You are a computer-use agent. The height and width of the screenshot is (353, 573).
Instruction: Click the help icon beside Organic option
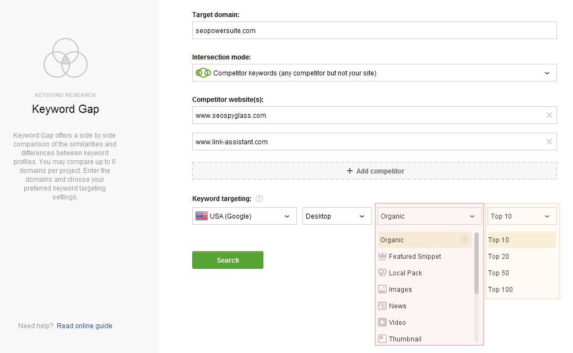tap(464, 240)
